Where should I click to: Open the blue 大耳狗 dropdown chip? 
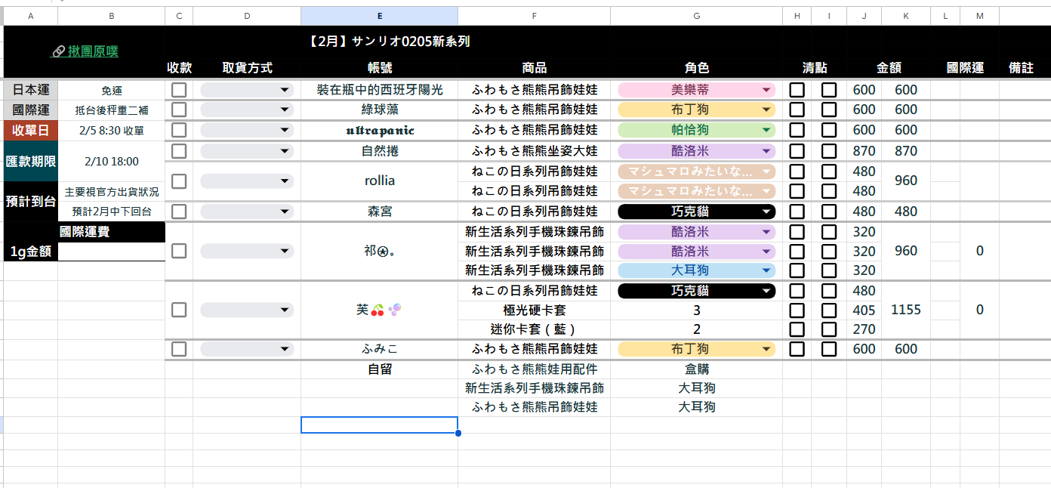click(x=696, y=270)
